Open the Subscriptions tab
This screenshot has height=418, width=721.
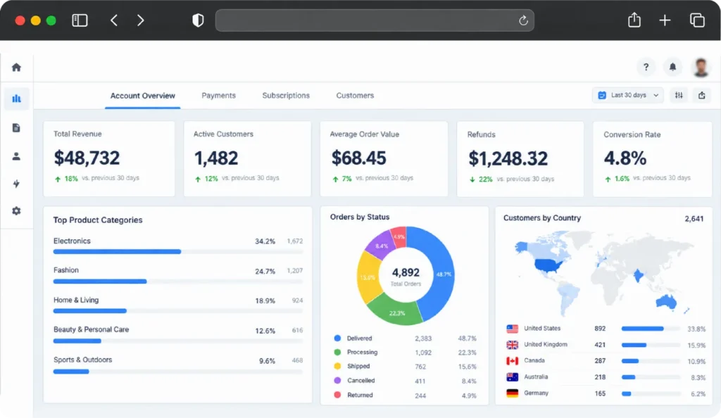coord(286,96)
